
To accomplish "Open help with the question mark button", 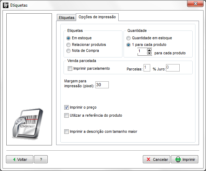I will pyautogui.click(x=41, y=159).
